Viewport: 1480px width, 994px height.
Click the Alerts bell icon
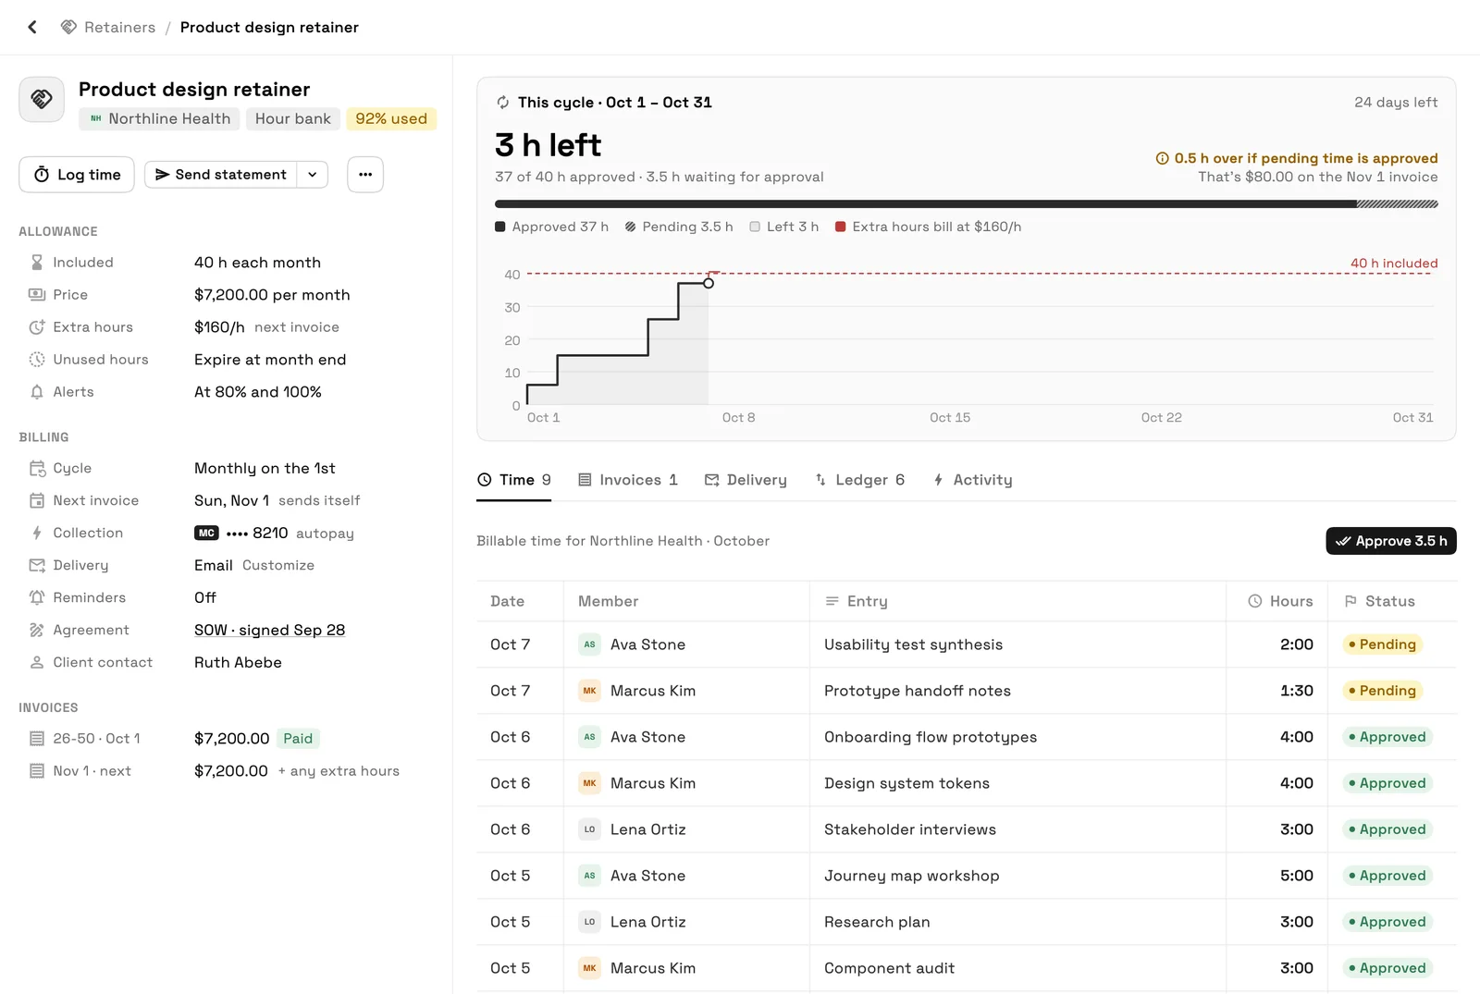[37, 392]
